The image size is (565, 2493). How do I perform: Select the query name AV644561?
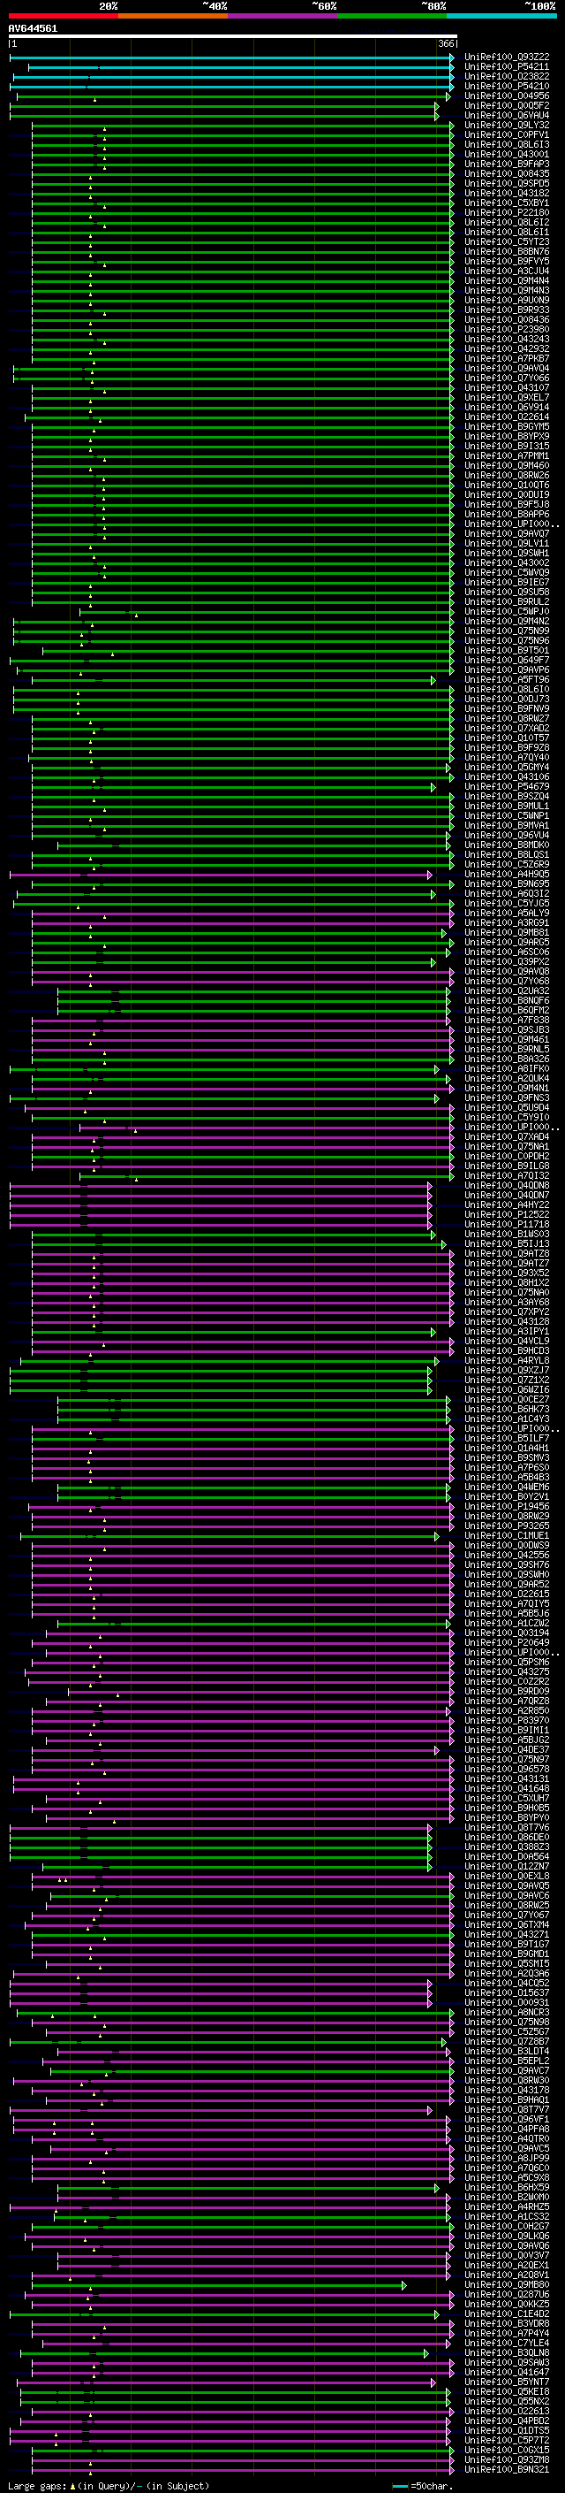tap(33, 28)
